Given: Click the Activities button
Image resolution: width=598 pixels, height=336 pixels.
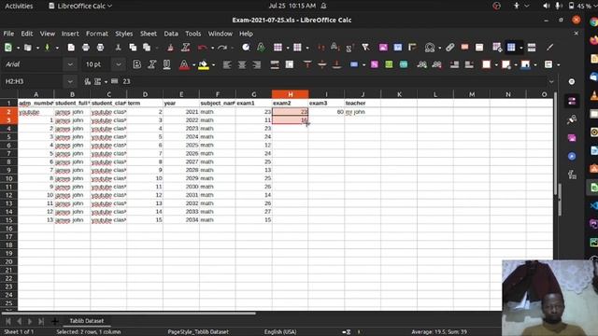Looking at the screenshot, I should (19, 7).
